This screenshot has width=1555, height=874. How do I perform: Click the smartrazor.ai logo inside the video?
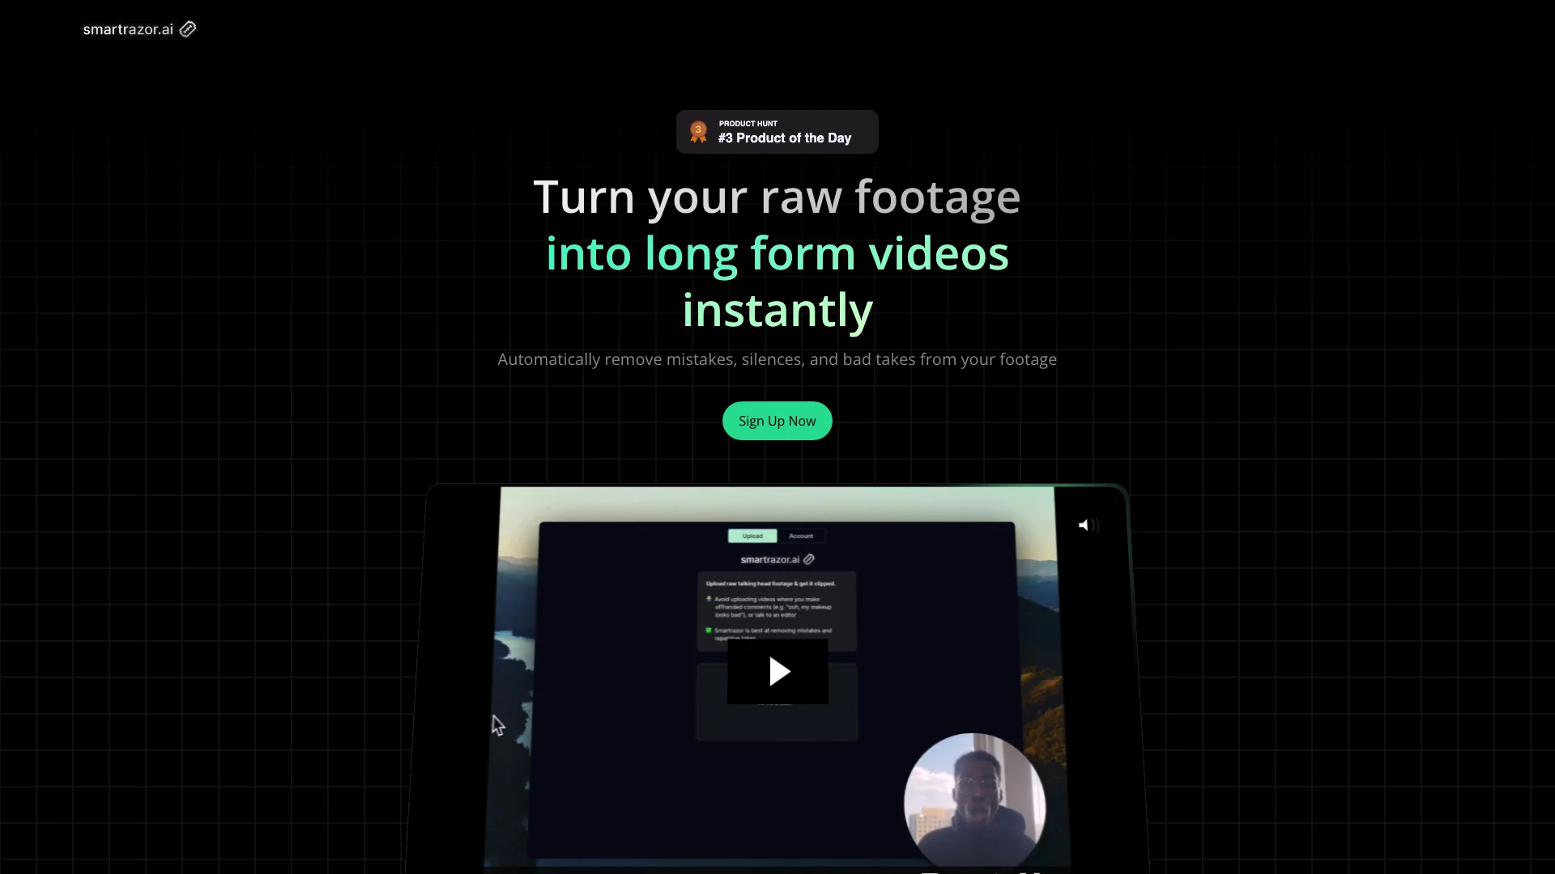[777, 559]
